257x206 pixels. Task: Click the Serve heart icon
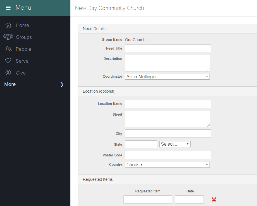[x=8, y=61]
